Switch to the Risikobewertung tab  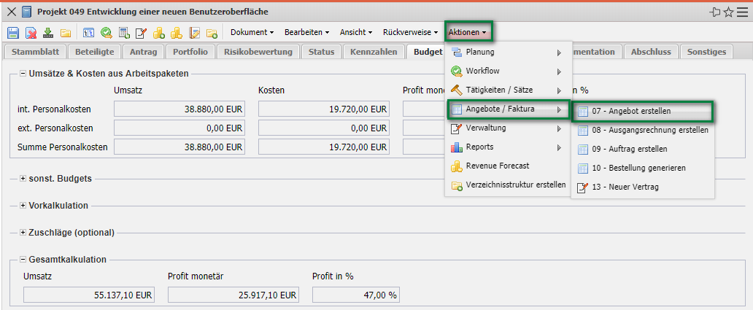tap(258, 52)
